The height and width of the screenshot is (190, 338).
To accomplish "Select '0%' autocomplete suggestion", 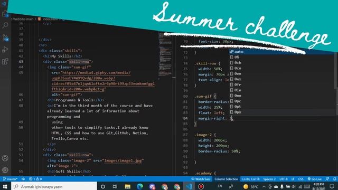I will 283,57.
